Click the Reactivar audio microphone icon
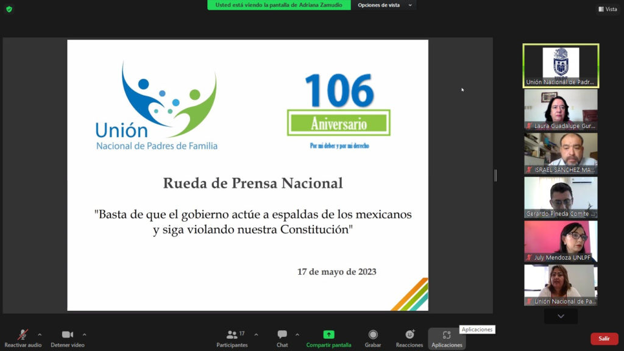Screen dimensions: 624x351 pos(23,335)
